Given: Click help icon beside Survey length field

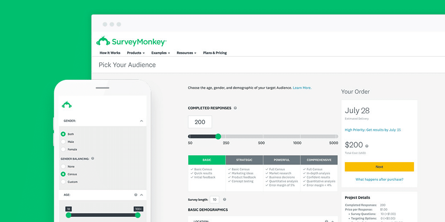Looking at the screenshot, I should coord(225,199).
